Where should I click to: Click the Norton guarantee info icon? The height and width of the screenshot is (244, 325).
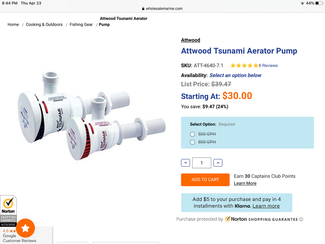click(301, 219)
